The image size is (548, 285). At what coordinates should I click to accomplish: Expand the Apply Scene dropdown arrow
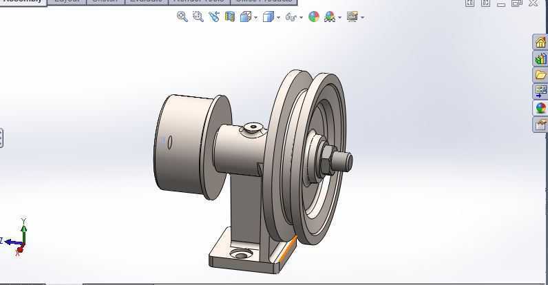[x=339, y=17]
